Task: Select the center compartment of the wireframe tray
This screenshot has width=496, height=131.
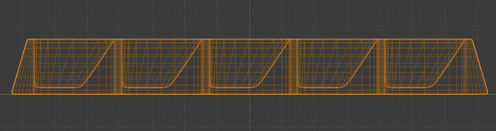Action: (249, 64)
